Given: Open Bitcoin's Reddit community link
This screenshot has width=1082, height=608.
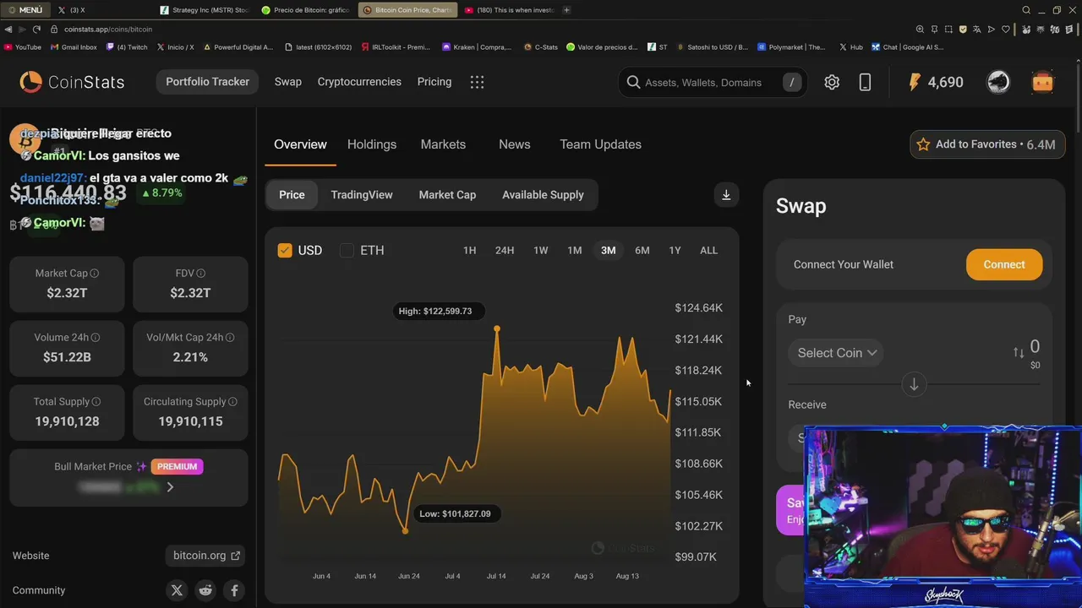Looking at the screenshot, I should pyautogui.click(x=205, y=590).
